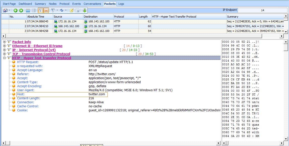The image size is (289, 146).
Task: Click the Ethernet II Frame header link
Action: click(38, 46)
